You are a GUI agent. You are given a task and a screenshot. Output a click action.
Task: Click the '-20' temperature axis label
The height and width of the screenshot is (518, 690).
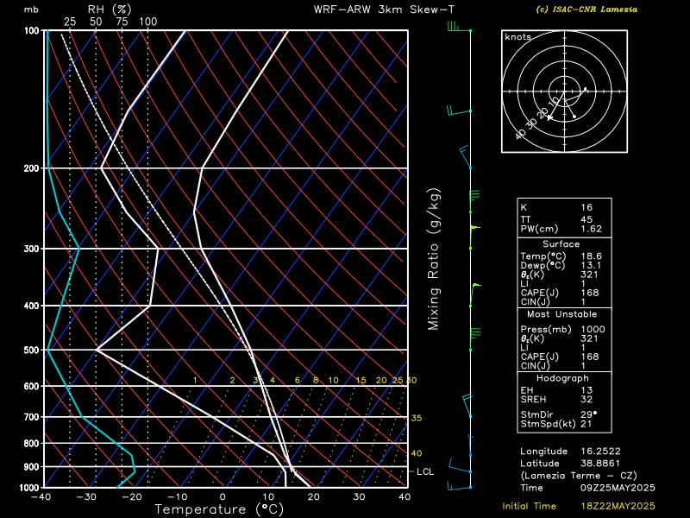[x=132, y=497]
